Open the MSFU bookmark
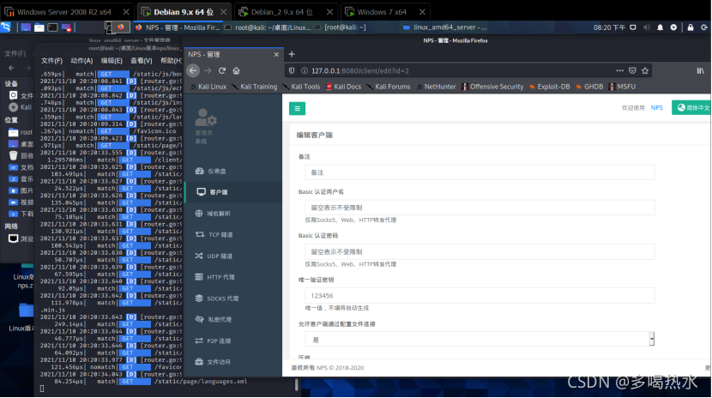The height and width of the screenshot is (398, 712). pos(622,87)
